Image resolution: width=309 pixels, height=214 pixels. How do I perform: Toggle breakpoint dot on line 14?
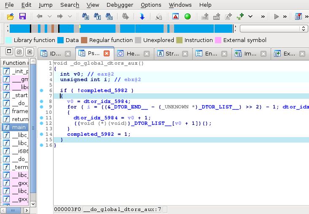tap(41, 134)
